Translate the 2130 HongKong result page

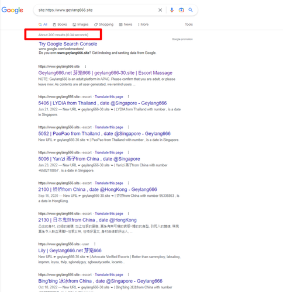click(x=109, y=214)
